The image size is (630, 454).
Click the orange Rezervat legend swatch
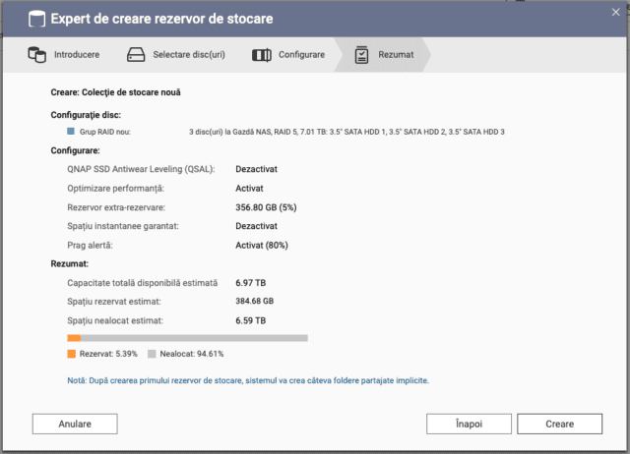click(72, 354)
